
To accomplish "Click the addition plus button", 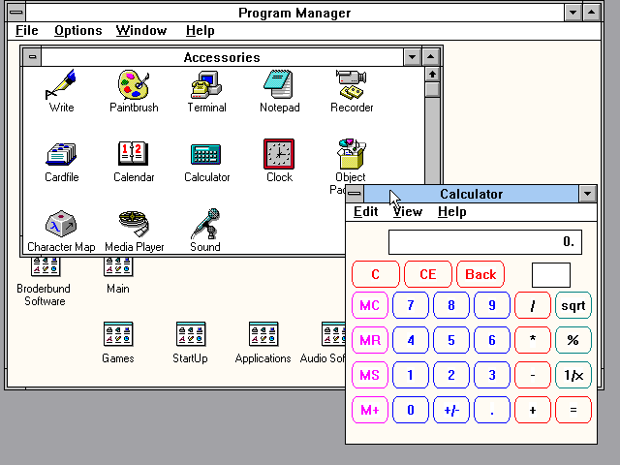I will [533, 410].
